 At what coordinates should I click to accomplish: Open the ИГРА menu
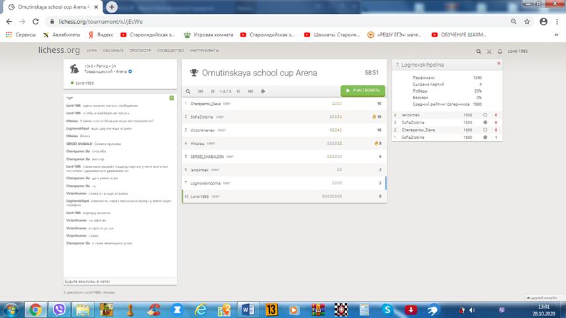pos(92,51)
